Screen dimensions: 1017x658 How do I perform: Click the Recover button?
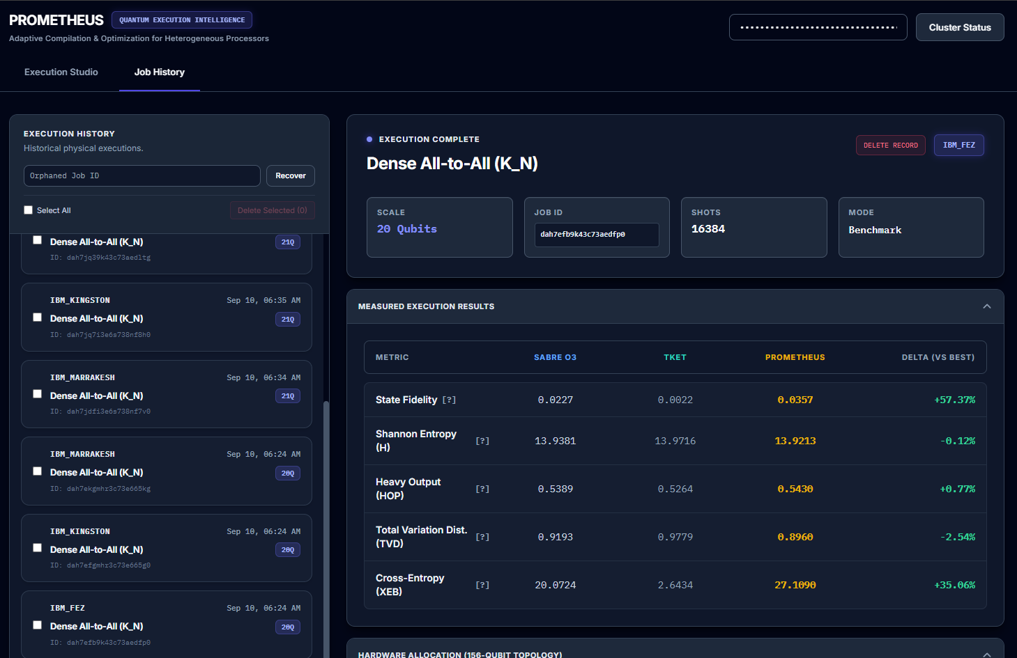click(291, 175)
